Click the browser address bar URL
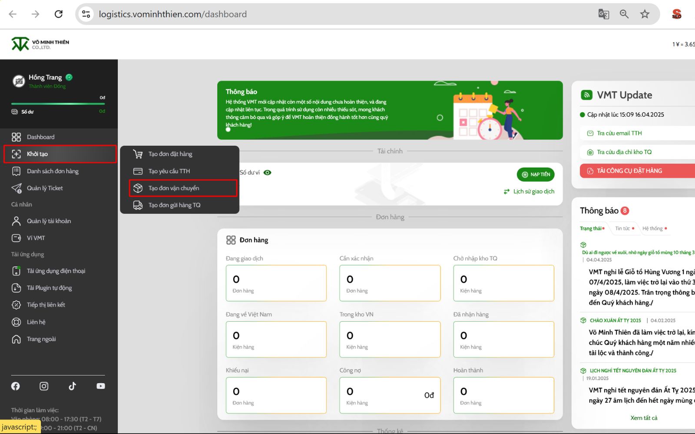 (172, 14)
